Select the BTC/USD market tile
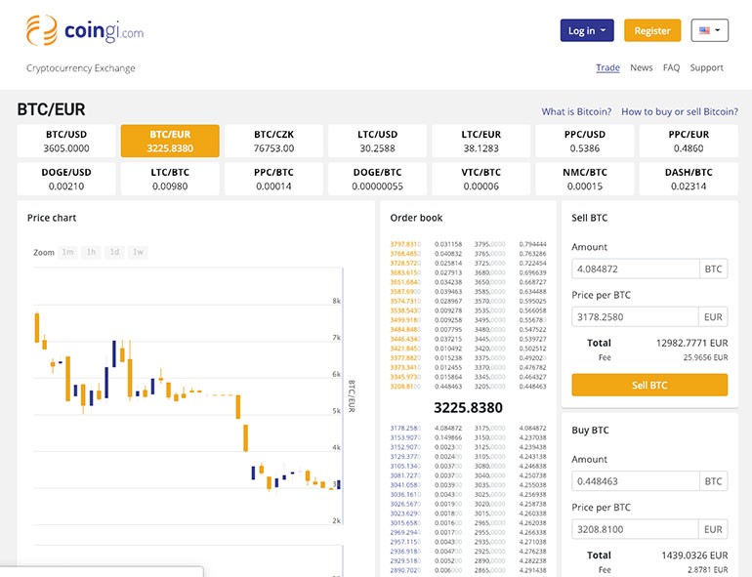Screen dimensions: 752x577 point(66,141)
